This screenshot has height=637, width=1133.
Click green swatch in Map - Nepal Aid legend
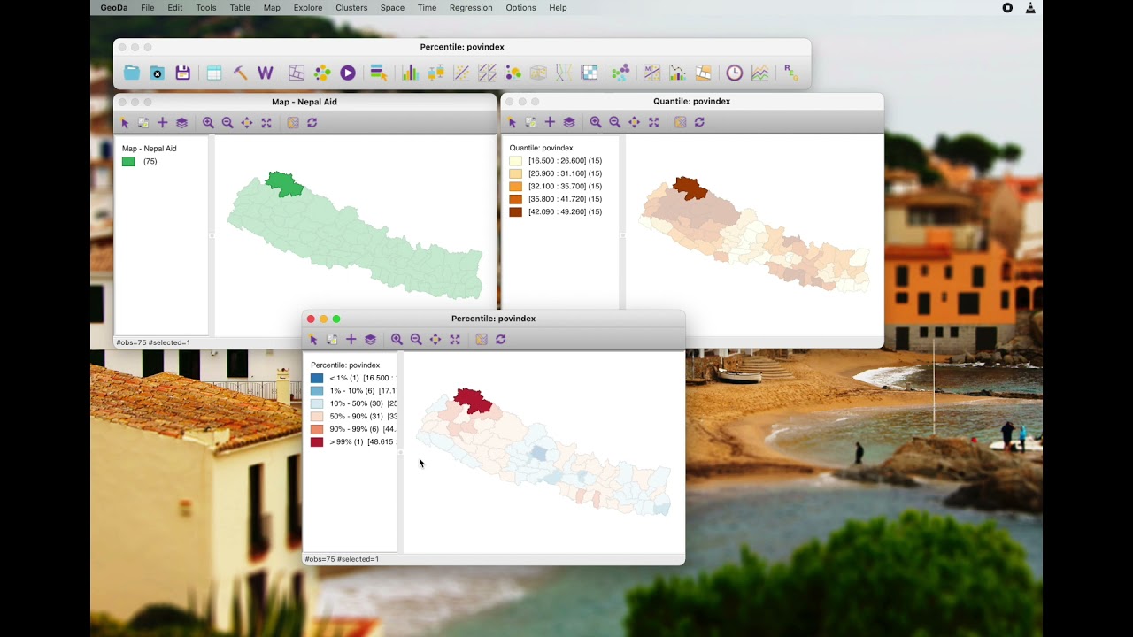click(128, 162)
